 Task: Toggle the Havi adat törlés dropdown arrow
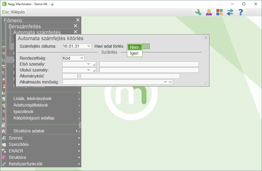[x=146, y=46]
